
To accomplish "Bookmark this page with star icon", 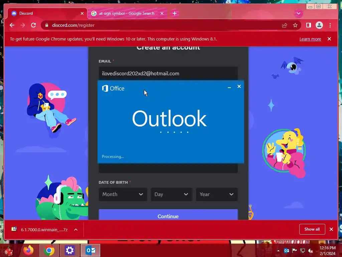I will click(295, 25).
